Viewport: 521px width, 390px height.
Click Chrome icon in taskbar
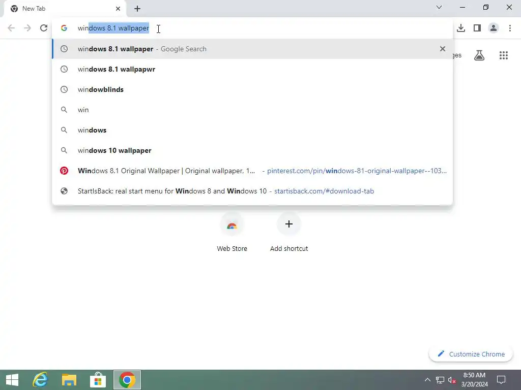click(127, 380)
